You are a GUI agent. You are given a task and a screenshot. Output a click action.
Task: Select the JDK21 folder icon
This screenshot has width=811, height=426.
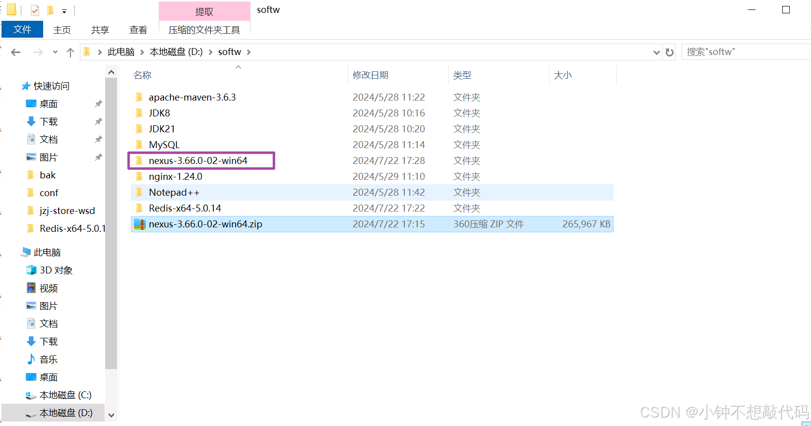tap(139, 129)
